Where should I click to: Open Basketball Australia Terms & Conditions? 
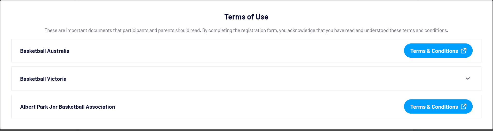[434, 51]
